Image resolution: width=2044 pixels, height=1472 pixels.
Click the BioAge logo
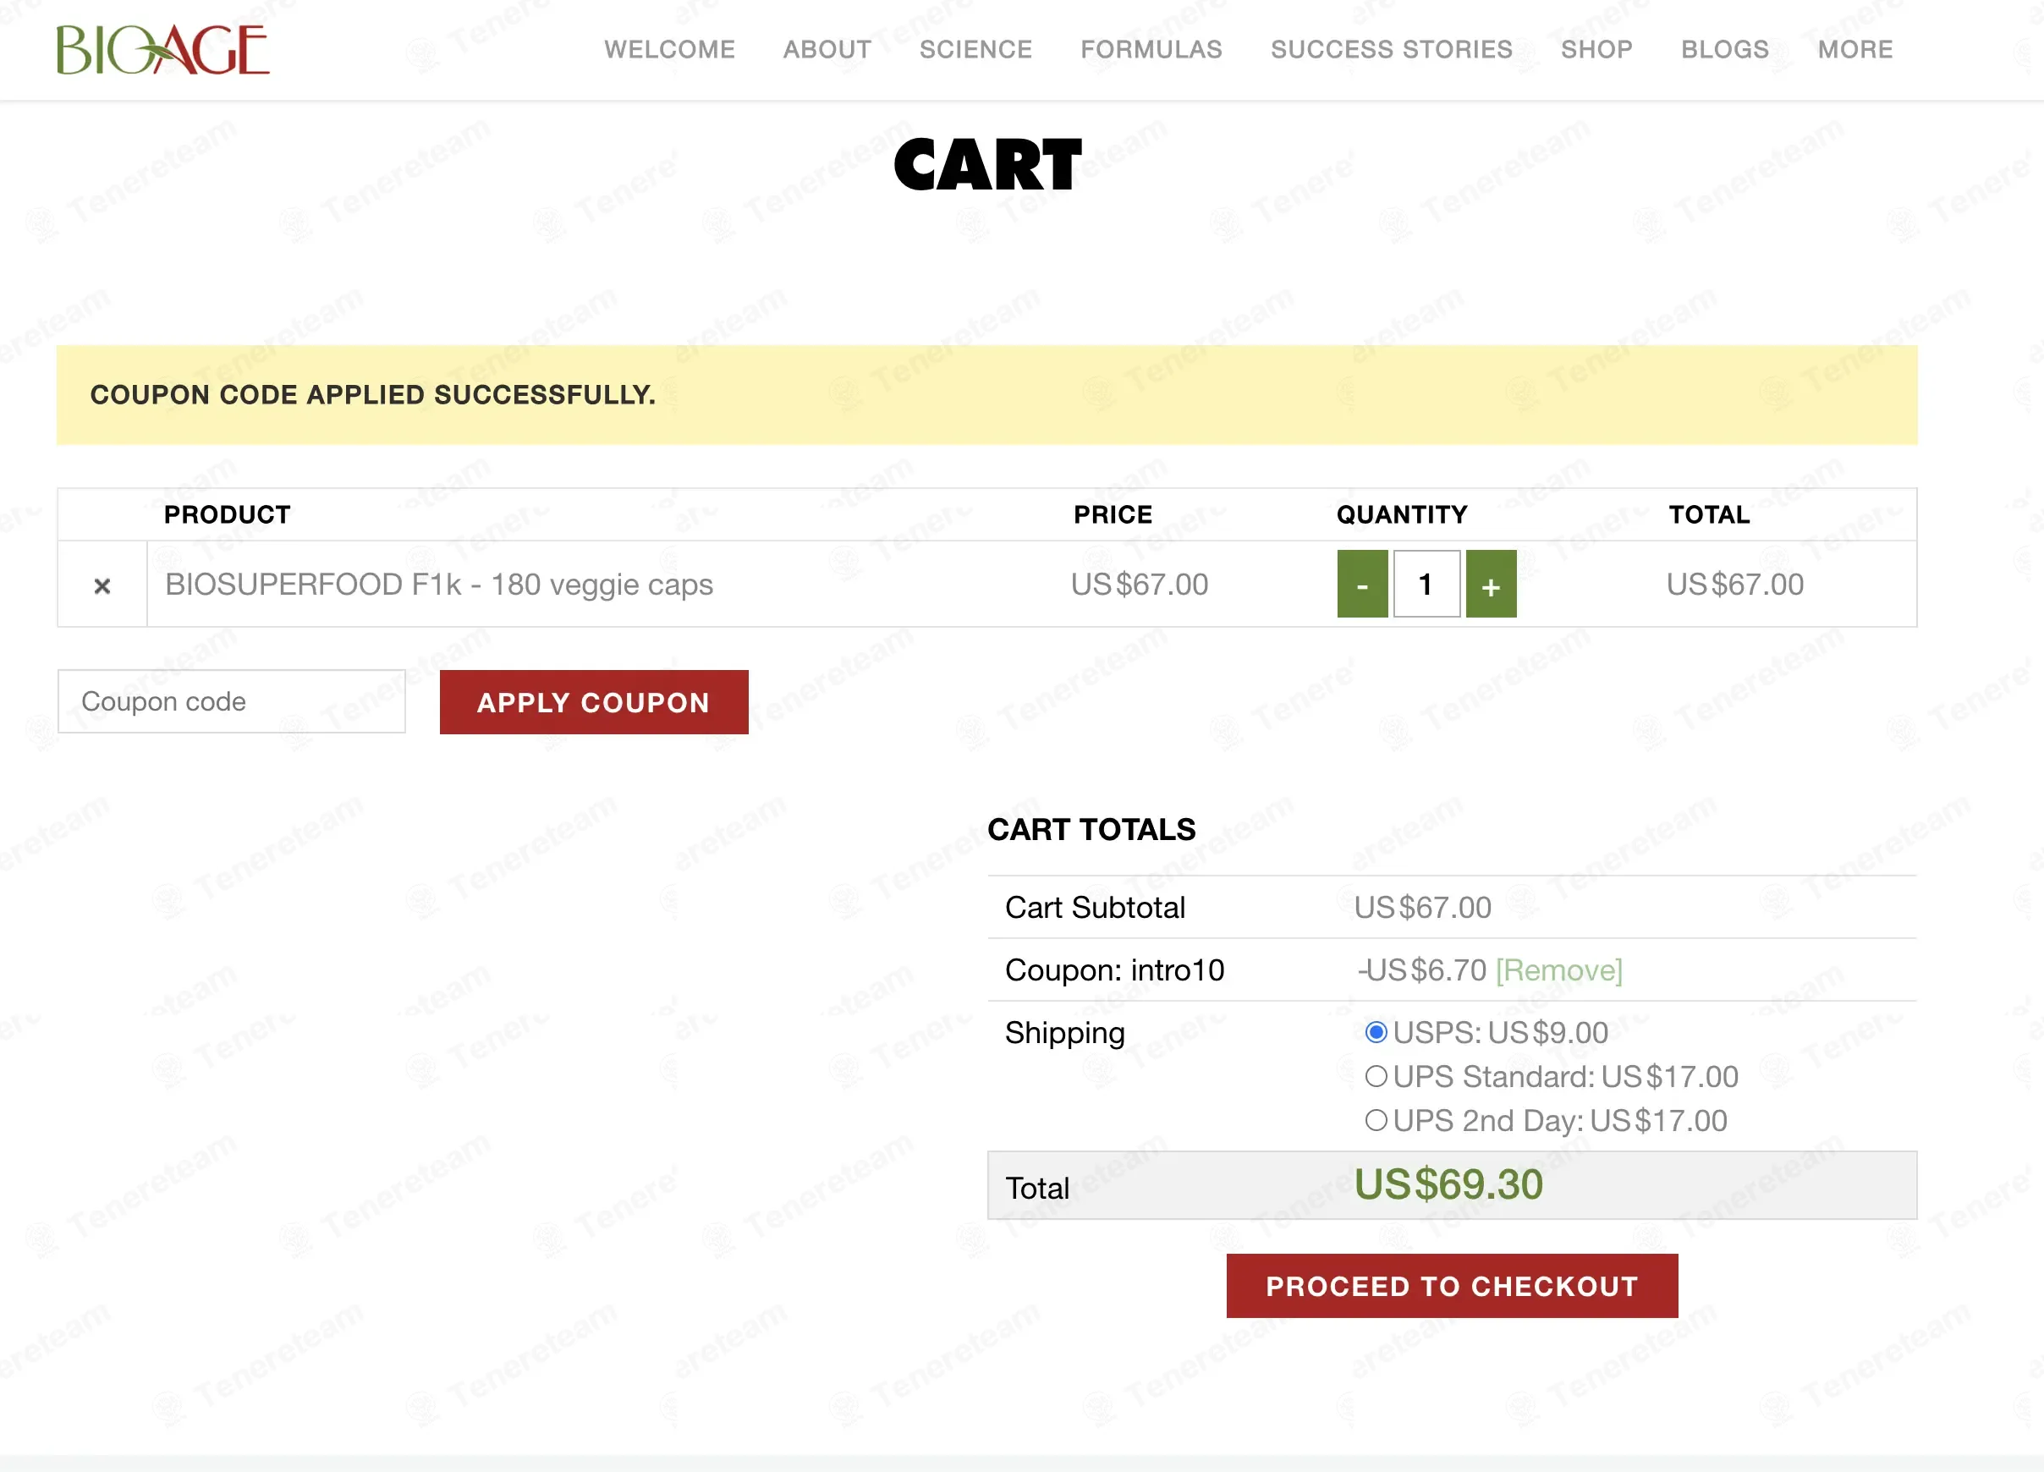tap(162, 50)
